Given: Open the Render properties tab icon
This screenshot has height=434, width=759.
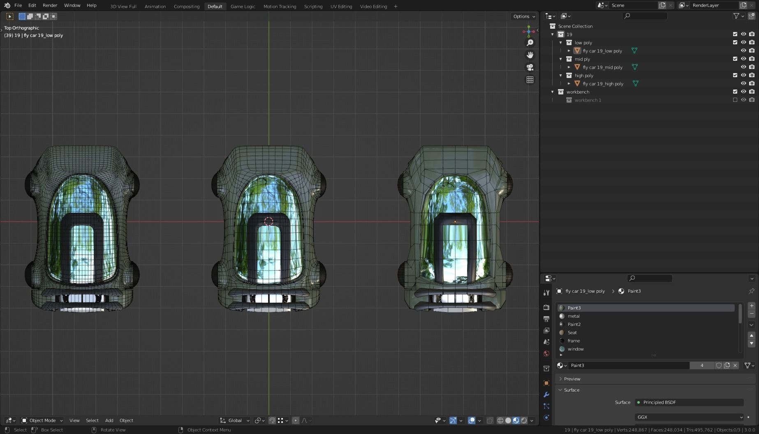Looking at the screenshot, I should pyautogui.click(x=546, y=308).
